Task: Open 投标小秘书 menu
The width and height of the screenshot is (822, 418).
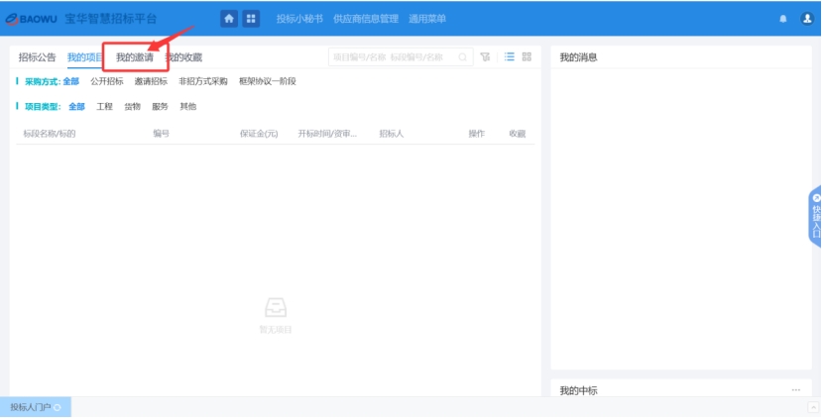Action: 299,19
